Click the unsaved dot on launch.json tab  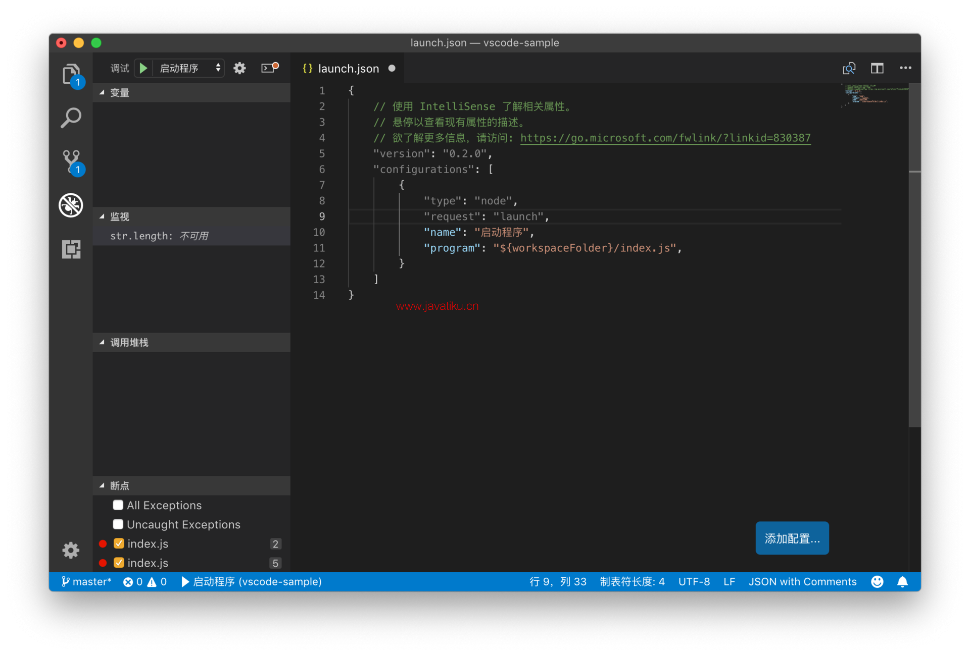[392, 68]
